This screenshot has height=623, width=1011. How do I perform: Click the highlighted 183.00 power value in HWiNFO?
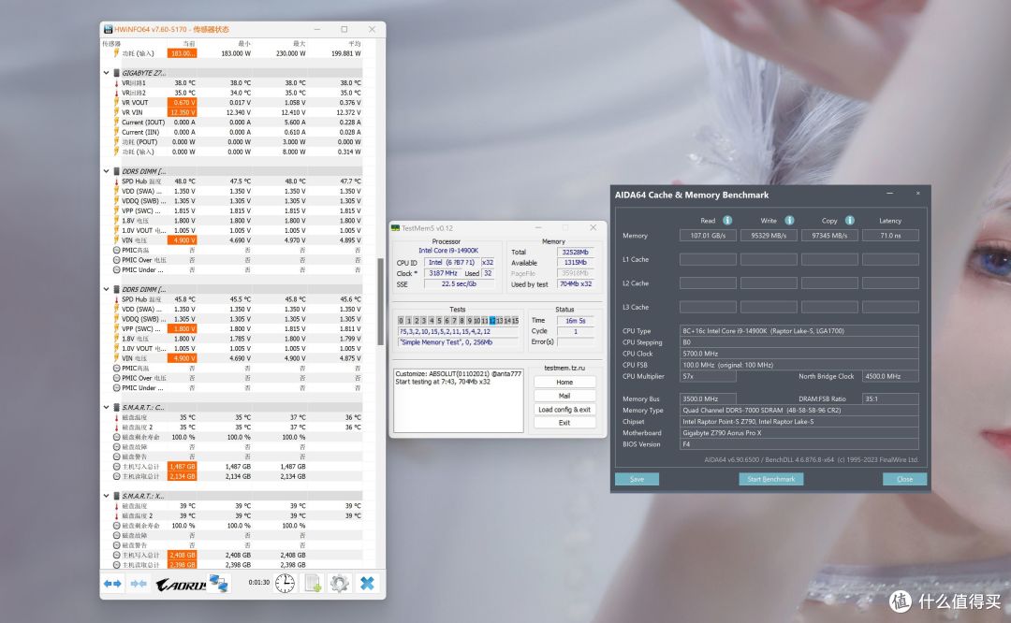click(182, 53)
